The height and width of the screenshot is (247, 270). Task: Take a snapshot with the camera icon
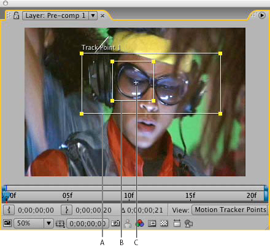[115, 223]
